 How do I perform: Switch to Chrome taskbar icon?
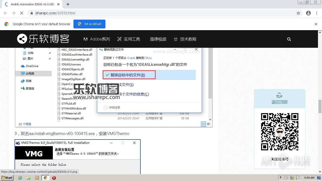[x=45, y=178]
